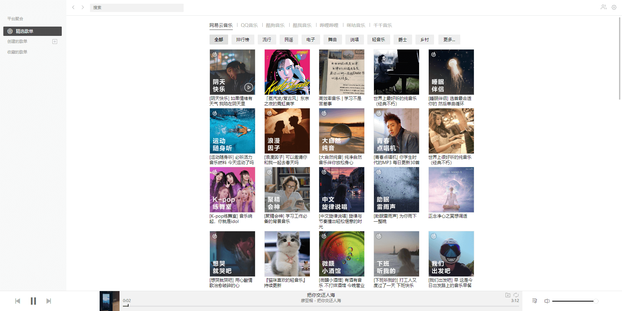This screenshot has height=311, width=622.
Task: Navigate back with the left arrow
Action: pyautogui.click(x=73, y=7)
